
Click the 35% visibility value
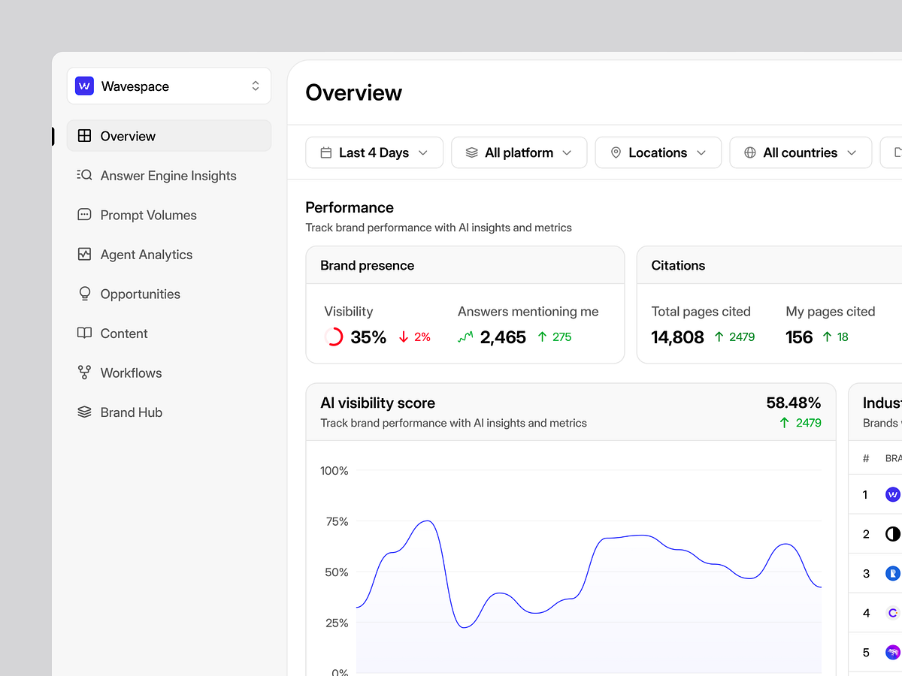point(368,337)
